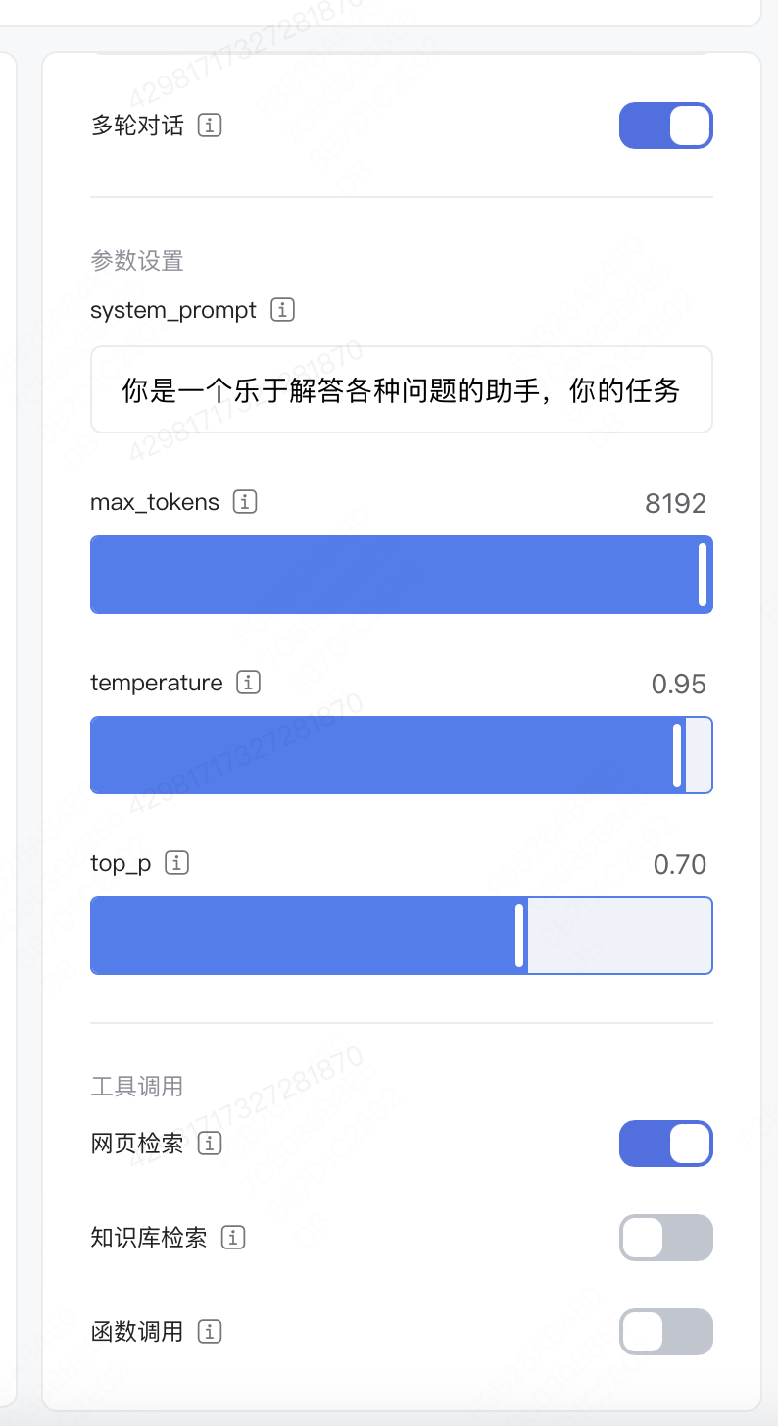Click the info icon next to 多轮对话

210,126
